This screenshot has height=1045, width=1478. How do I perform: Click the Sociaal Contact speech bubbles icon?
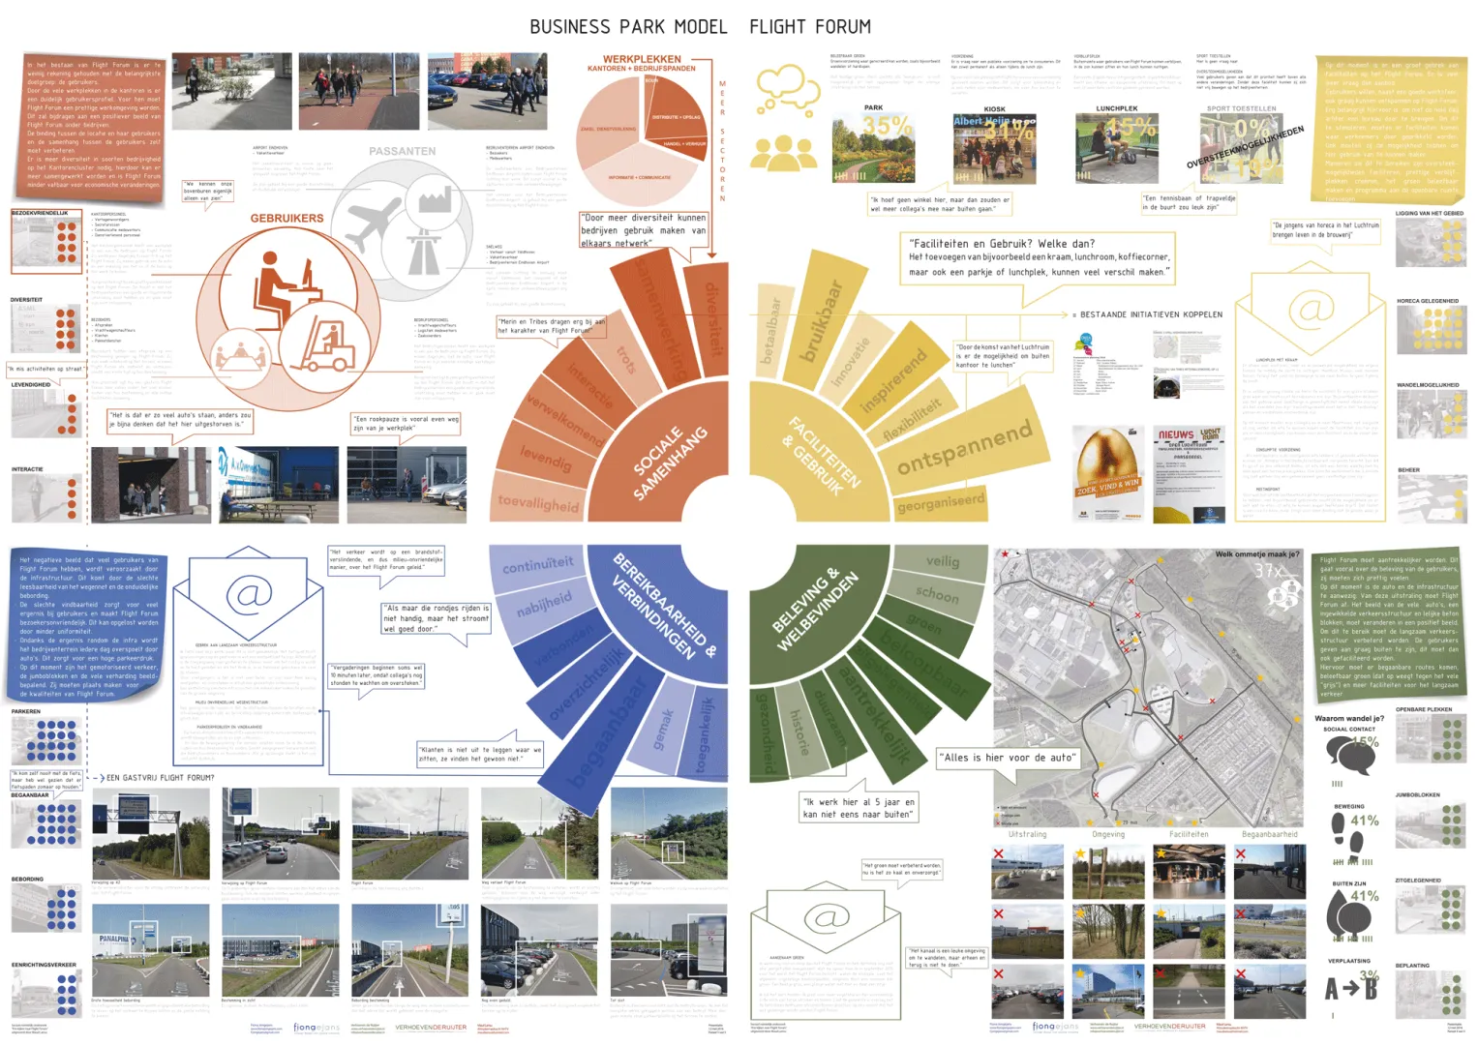[1349, 754]
